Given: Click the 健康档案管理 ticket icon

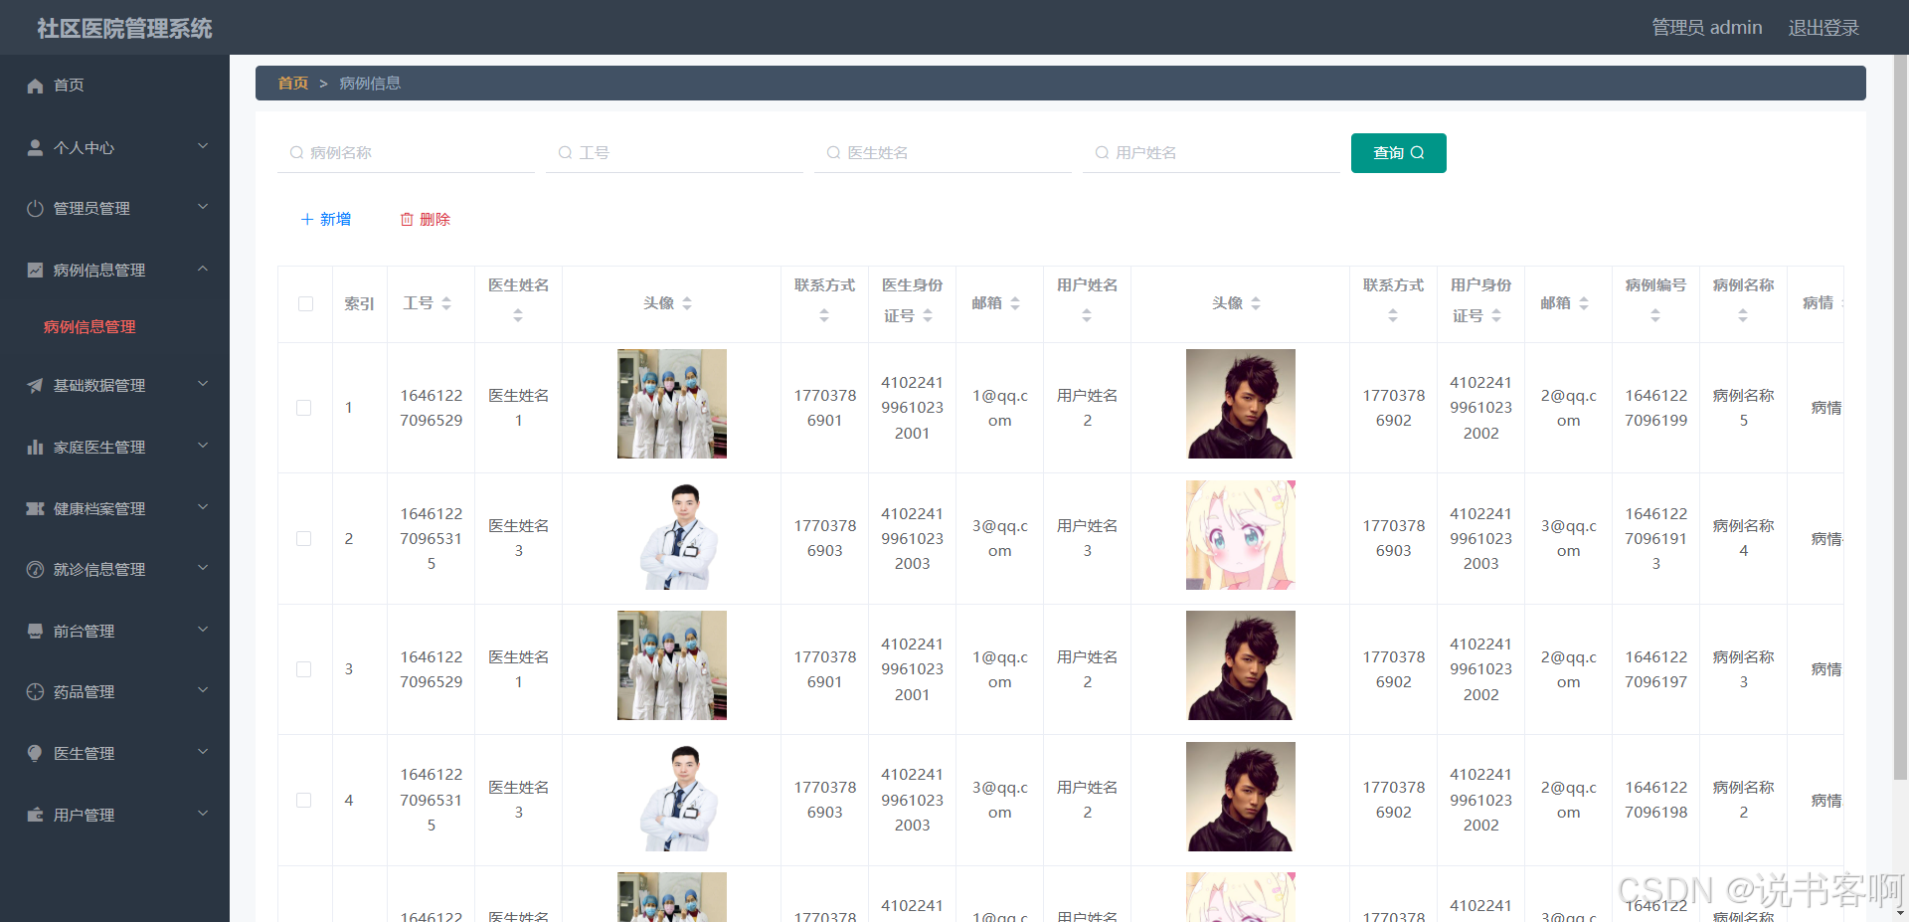Looking at the screenshot, I should (35, 508).
